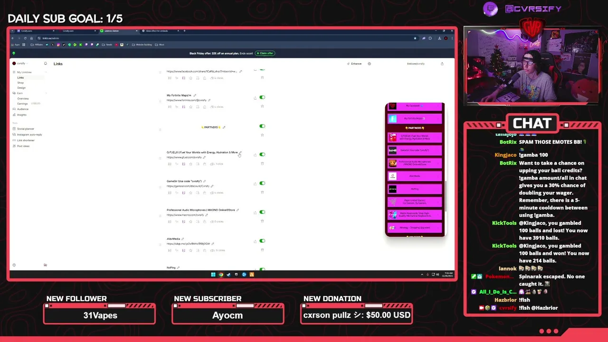
Task: Delete the MAONO link with trash icon
Action: click(262, 221)
